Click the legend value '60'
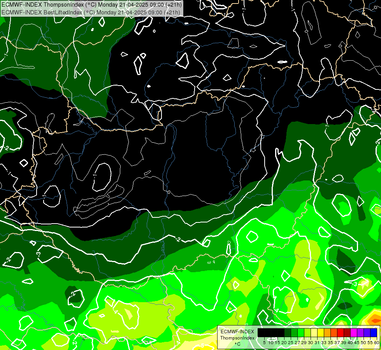The image size is (381, 350). coord(377,343)
